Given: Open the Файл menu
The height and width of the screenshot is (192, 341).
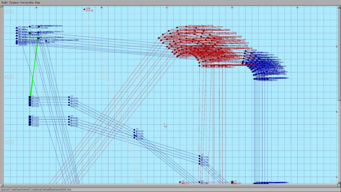Looking at the screenshot, I should coord(4,2).
